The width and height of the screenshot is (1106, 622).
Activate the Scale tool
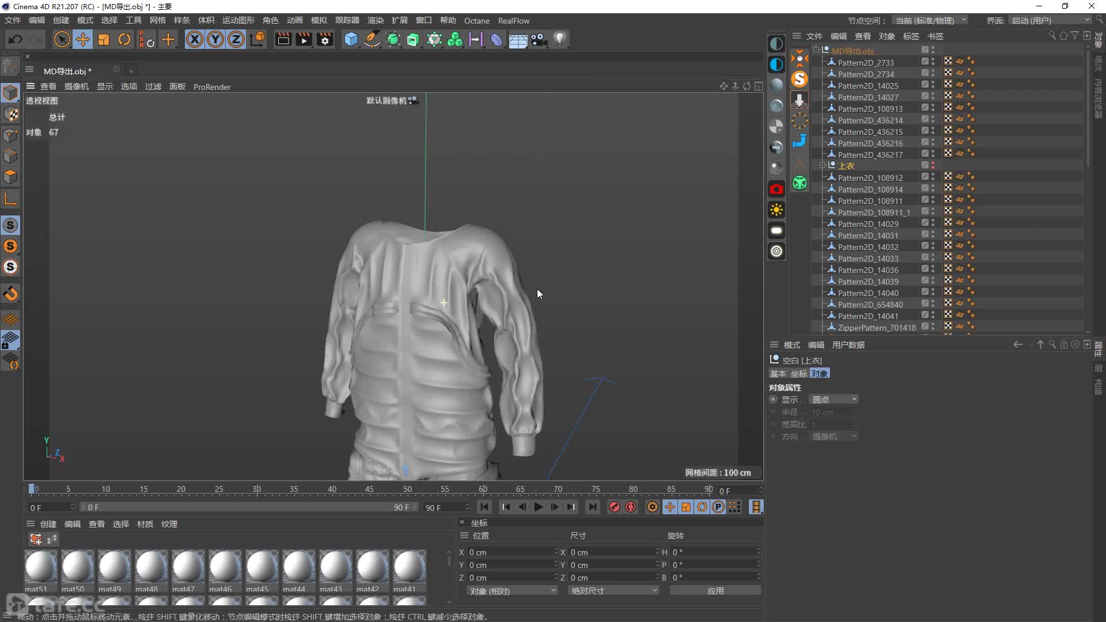(x=104, y=39)
